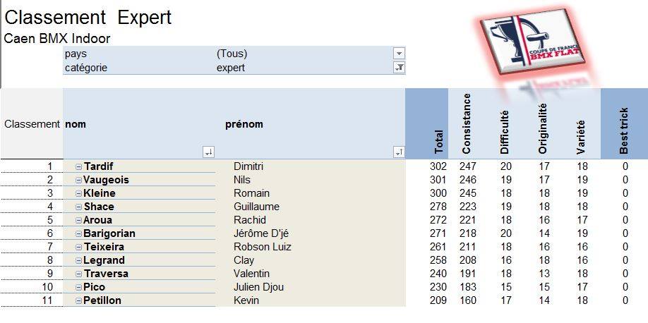Image resolution: width=648 pixels, height=323 pixels.
Task: Collapse the Tardif row group
Action: 78,167
